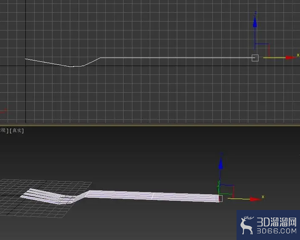Grab the red X-axis arrow in the wireframe viewport
This screenshot has width=300, height=240.
[290, 58]
